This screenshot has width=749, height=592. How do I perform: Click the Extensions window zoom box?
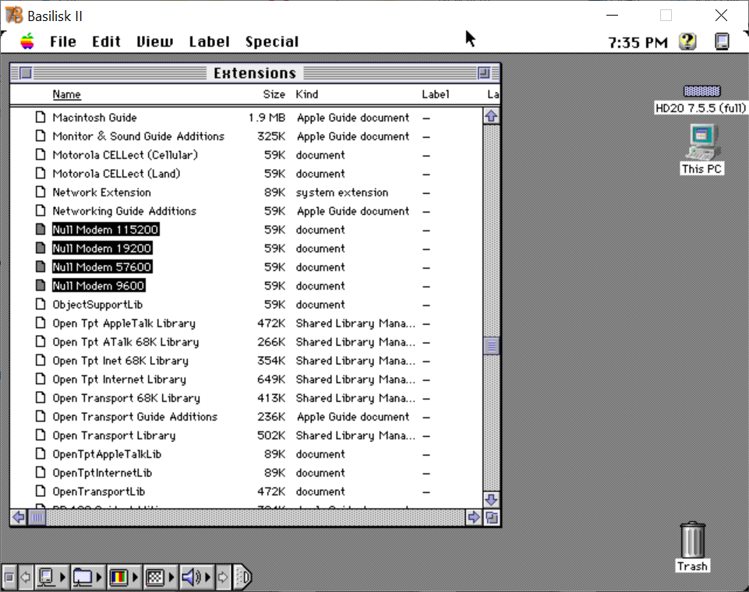coord(484,73)
